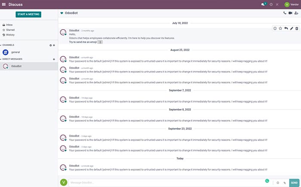This screenshot has height=187, width=301.
Task: Collapse the Channels section
Action: tap(7, 45)
